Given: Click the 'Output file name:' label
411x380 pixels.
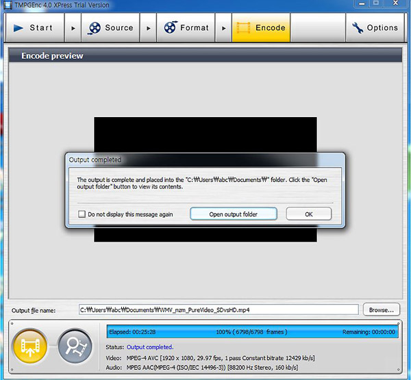Looking at the screenshot, I should (34, 311).
